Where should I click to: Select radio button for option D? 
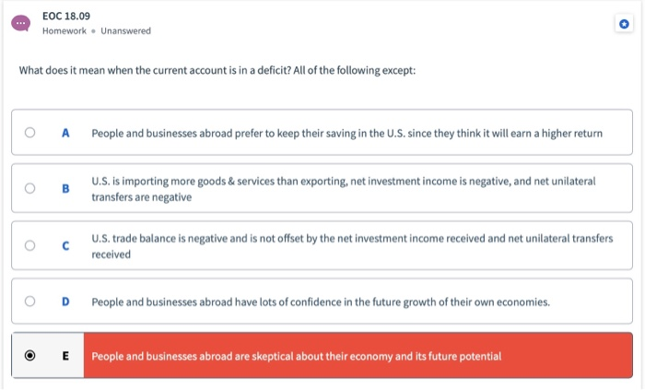[30, 301]
